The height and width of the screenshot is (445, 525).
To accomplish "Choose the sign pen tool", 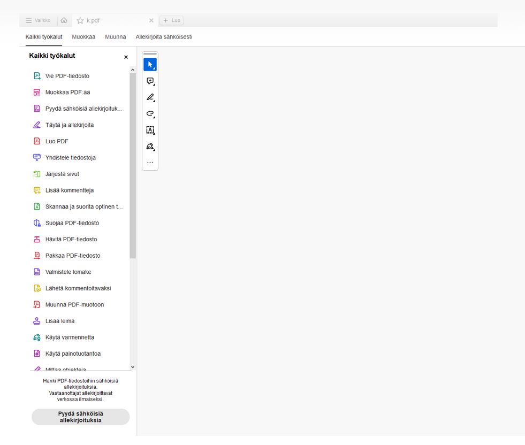I will (150, 147).
